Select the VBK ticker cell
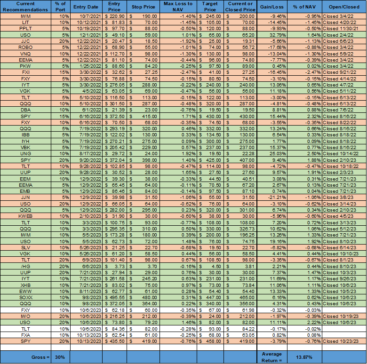 tap(25, 147)
